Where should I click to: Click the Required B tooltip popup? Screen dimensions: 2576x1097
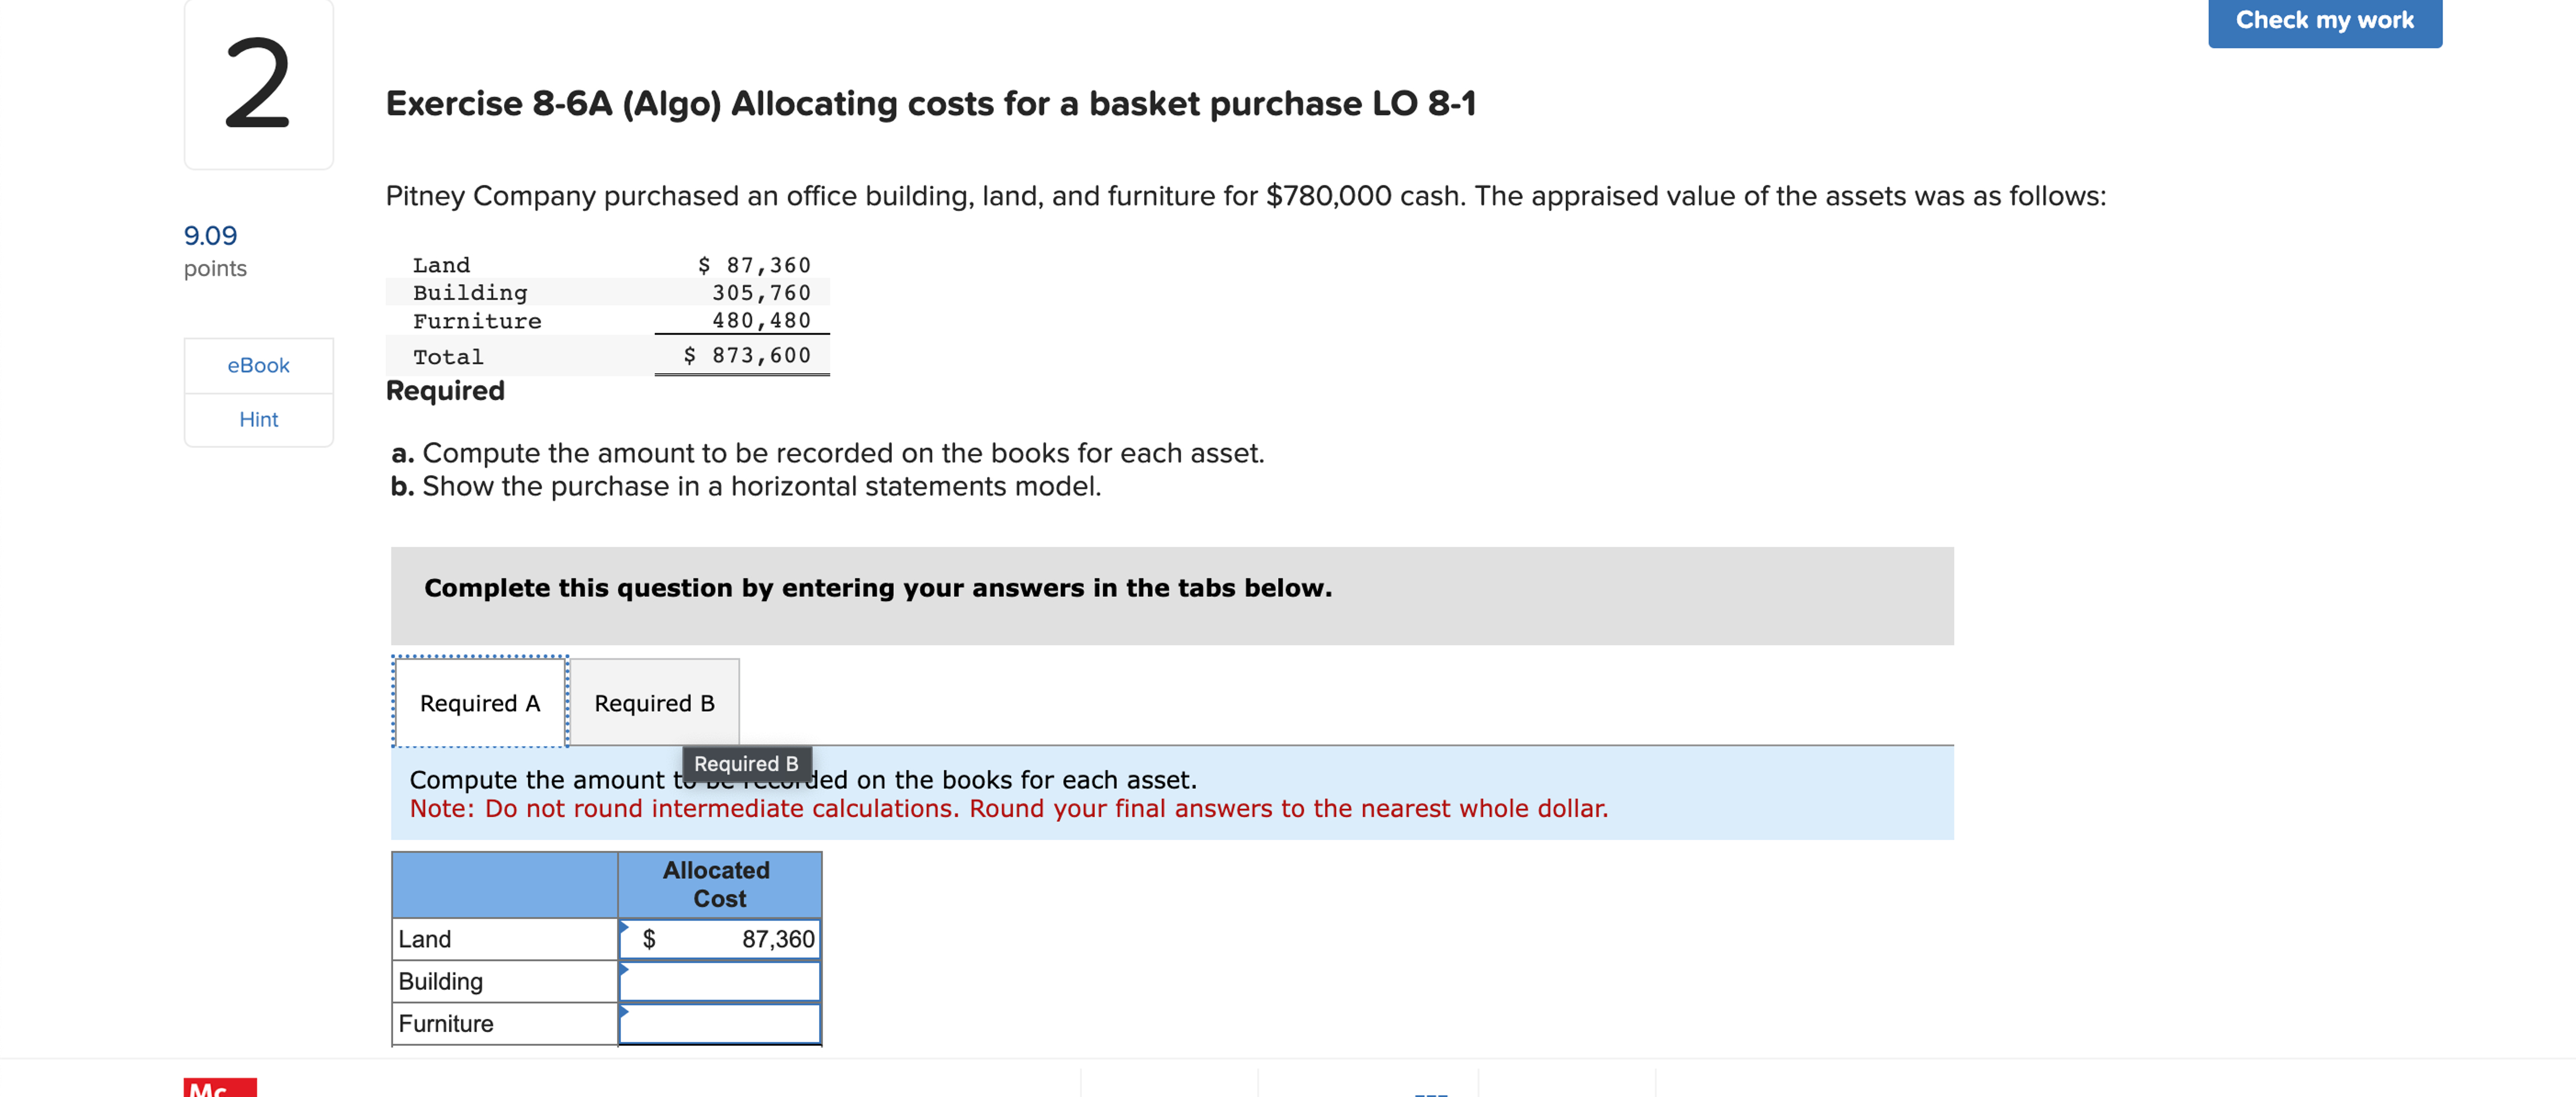tap(747, 763)
